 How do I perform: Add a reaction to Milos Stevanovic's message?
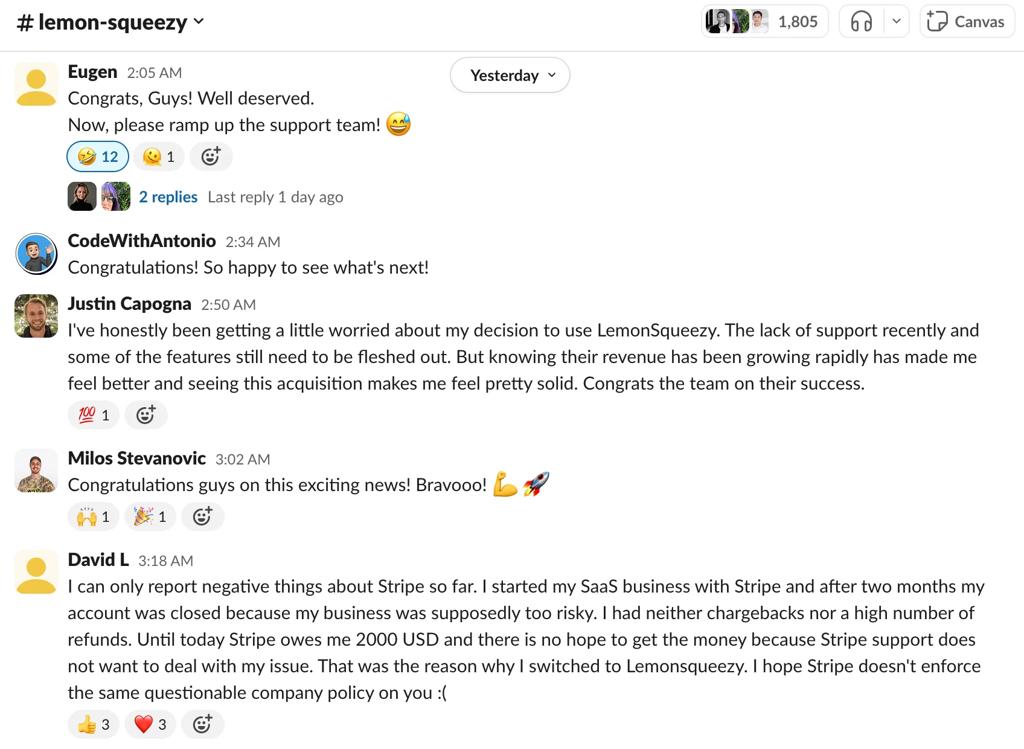coord(202,516)
